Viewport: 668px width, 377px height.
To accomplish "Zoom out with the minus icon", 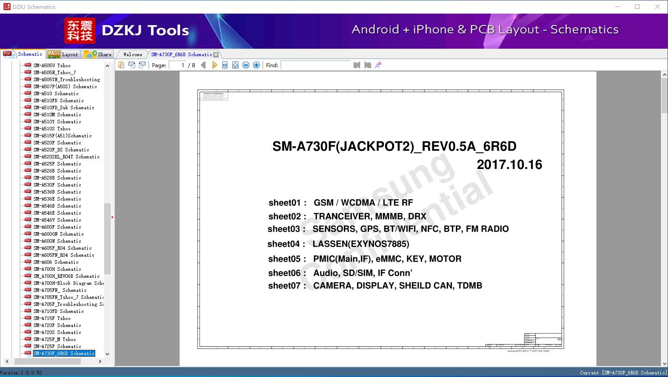I will pyautogui.click(x=246, y=65).
